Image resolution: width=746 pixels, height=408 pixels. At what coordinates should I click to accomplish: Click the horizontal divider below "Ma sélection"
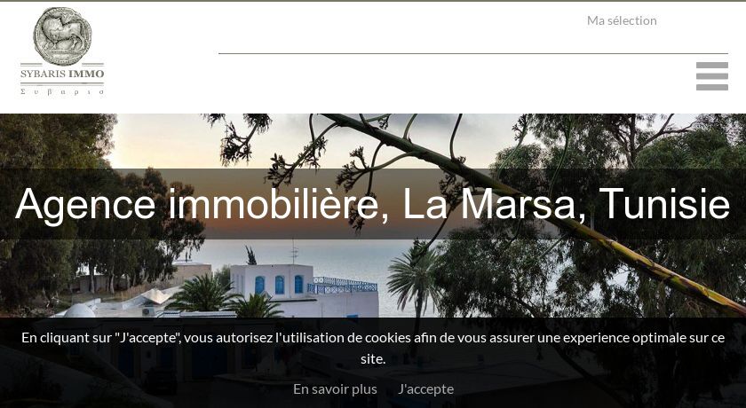tap(472, 54)
